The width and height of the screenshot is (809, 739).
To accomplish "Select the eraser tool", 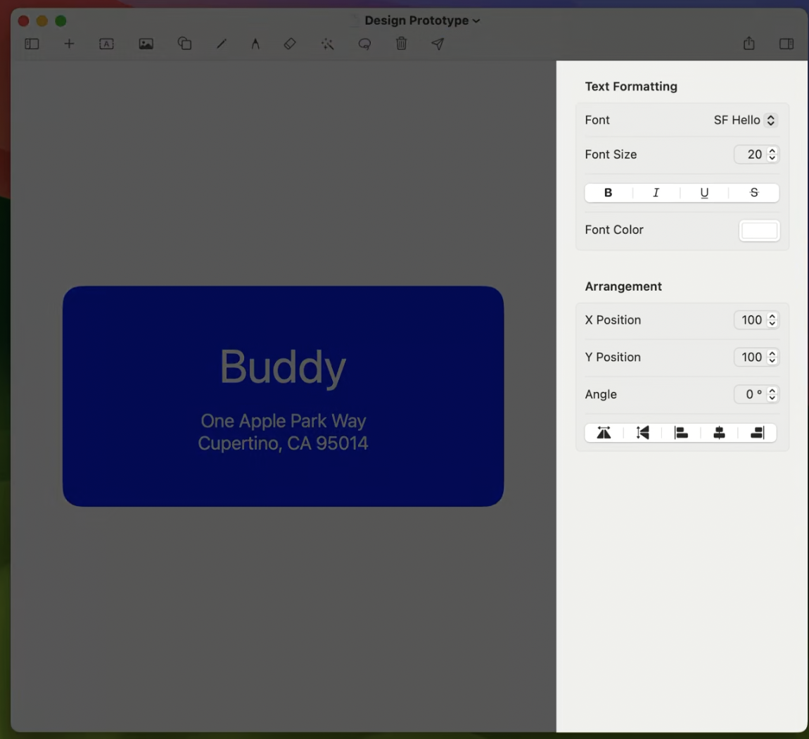I will (290, 44).
